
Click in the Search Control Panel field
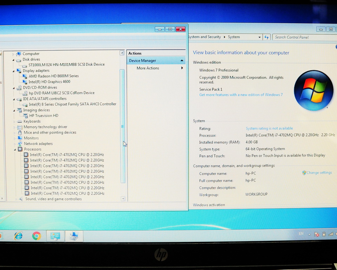coord(305,37)
